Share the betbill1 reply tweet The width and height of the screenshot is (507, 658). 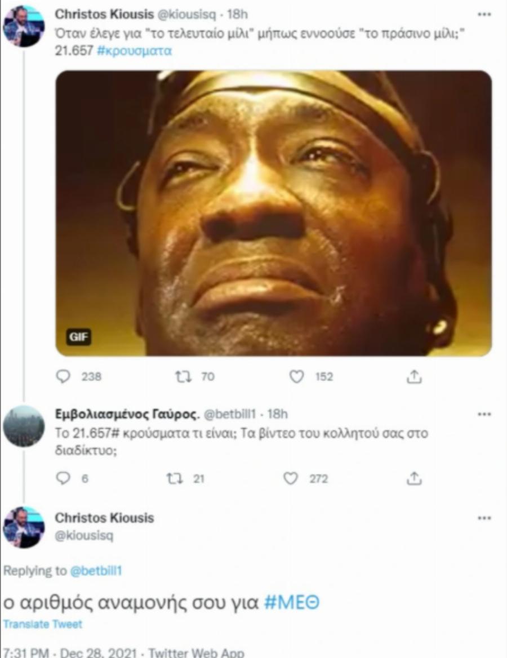[x=414, y=478]
